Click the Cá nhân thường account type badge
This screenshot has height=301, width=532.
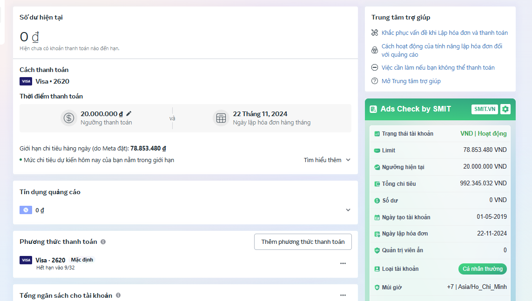click(482, 269)
